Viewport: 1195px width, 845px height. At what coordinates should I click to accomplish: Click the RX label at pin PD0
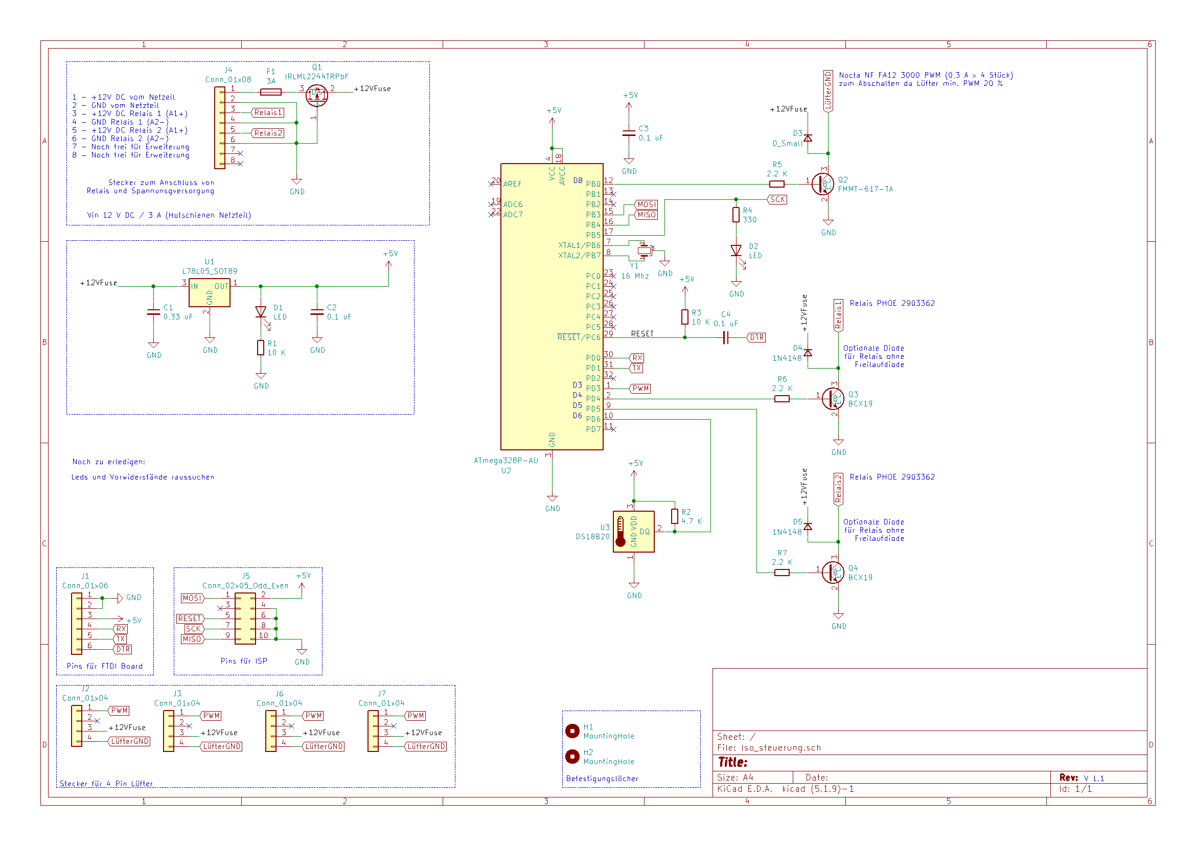click(637, 358)
